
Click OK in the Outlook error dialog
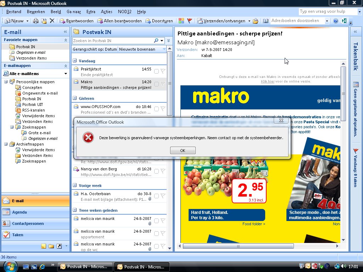point(183,150)
